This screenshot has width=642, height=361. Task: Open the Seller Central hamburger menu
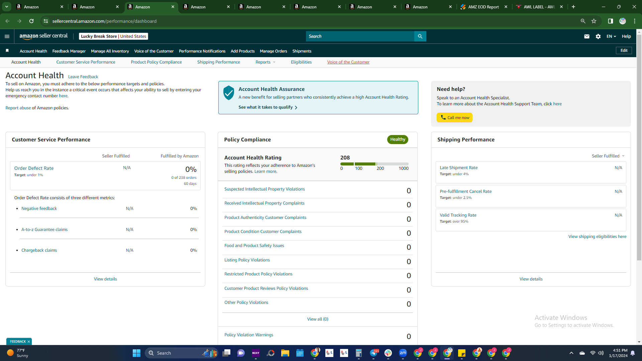click(x=7, y=36)
